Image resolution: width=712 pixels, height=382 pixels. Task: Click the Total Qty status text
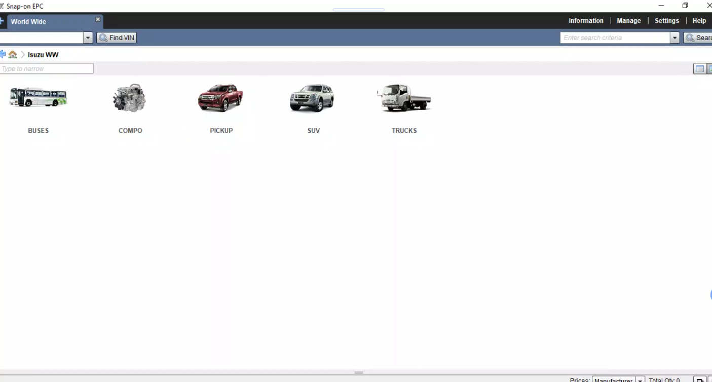(x=664, y=380)
